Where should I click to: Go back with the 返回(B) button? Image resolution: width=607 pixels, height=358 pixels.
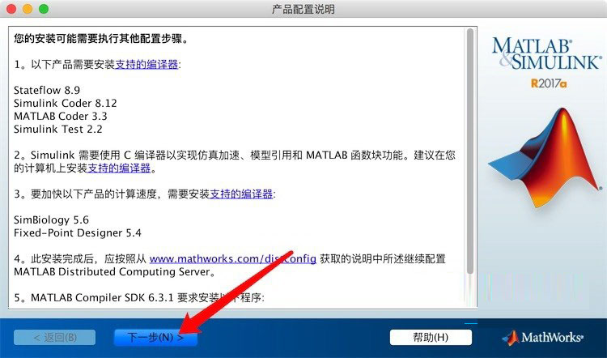point(54,338)
